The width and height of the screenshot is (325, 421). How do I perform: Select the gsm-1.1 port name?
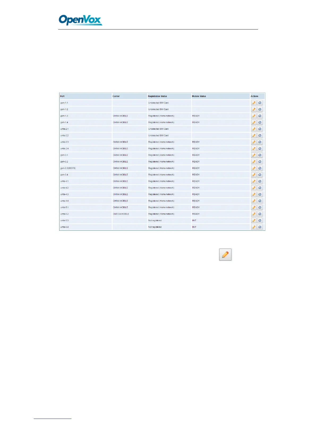tap(64, 103)
